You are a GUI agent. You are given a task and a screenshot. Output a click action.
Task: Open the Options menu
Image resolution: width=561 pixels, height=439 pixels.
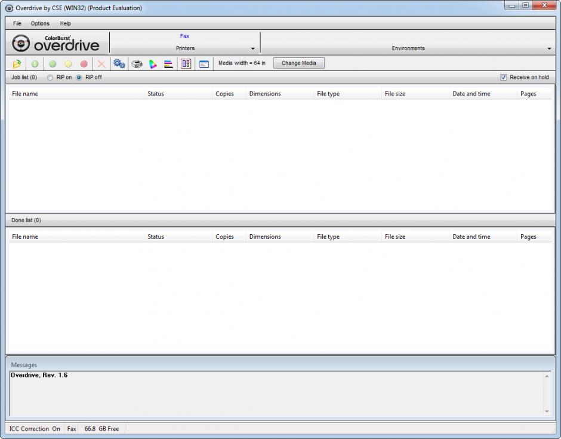click(40, 24)
